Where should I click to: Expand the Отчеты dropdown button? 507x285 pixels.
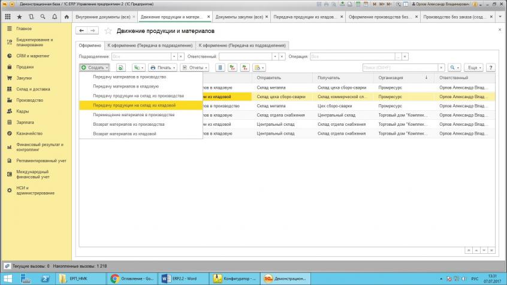(x=194, y=68)
